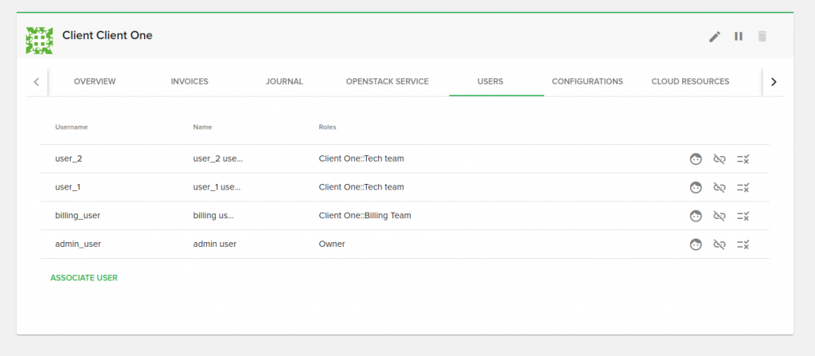This screenshot has width=815, height=356.
Task: Dissociate user_2 with the broken link icon
Action: tap(719, 159)
